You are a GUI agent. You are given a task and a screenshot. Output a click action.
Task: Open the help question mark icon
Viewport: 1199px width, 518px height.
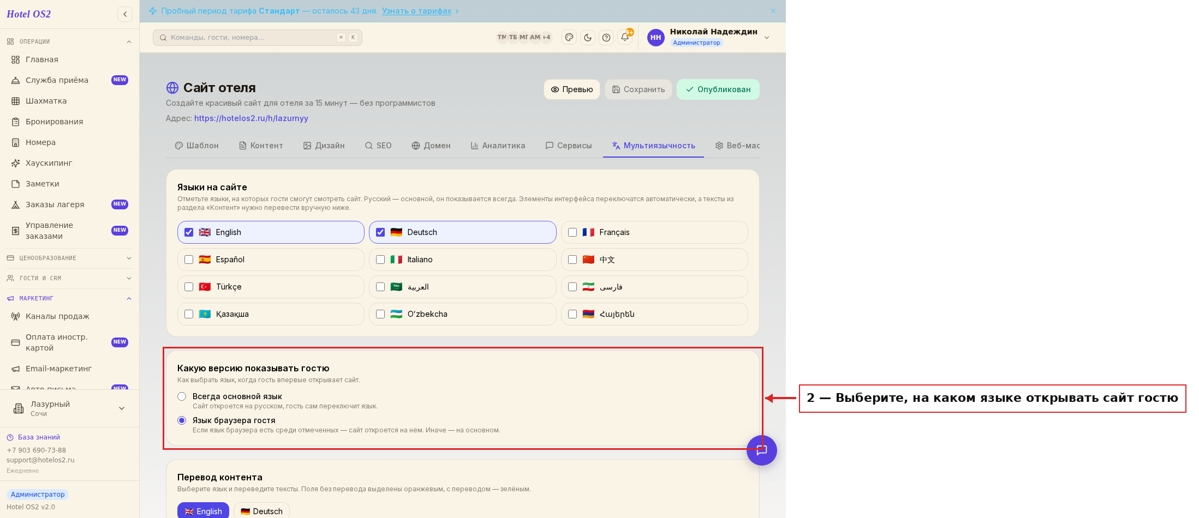point(606,37)
